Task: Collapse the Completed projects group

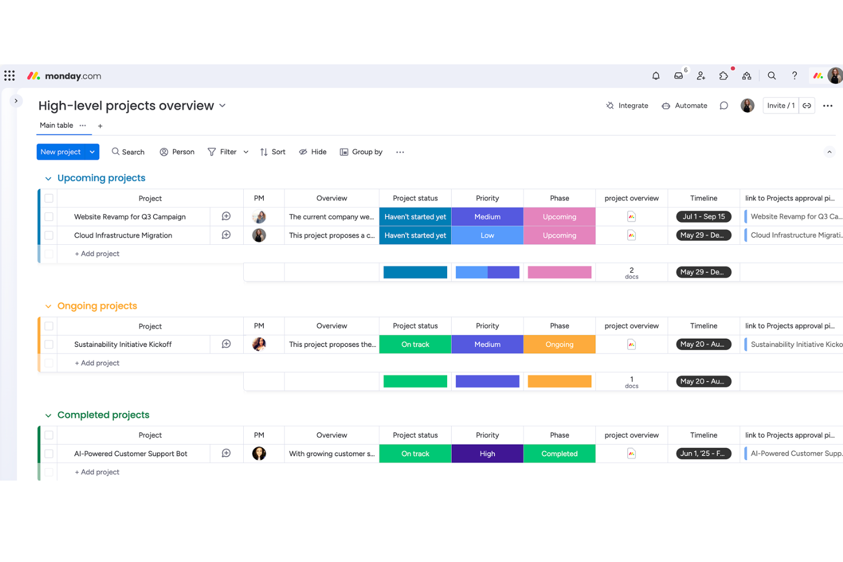Action: click(48, 415)
